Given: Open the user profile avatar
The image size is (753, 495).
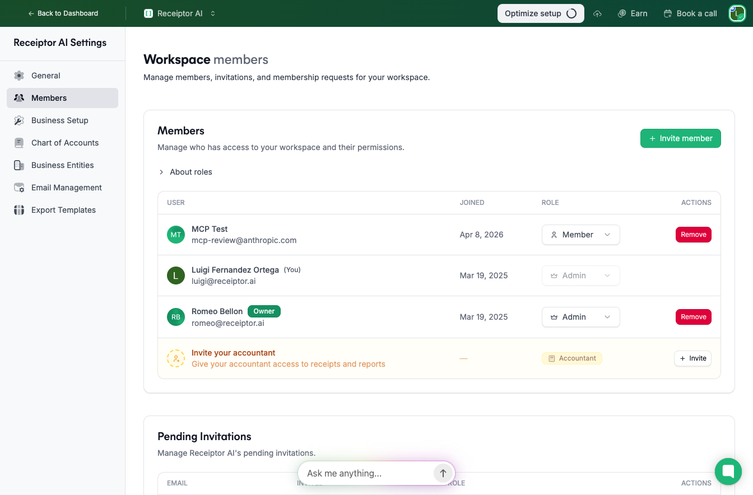Looking at the screenshot, I should [737, 13].
